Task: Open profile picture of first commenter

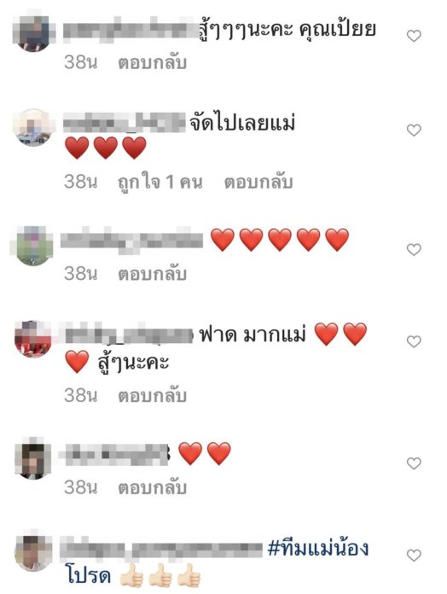Action: click(x=32, y=33)
